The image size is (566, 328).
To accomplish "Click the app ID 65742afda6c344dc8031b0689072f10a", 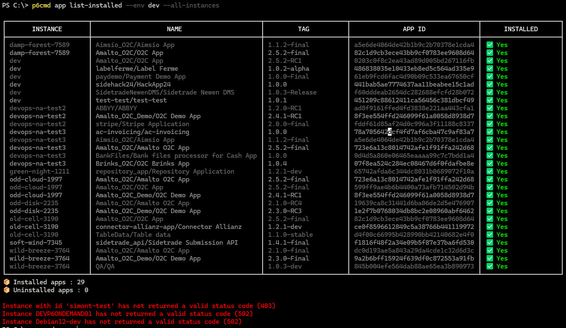I will [414, 171].
